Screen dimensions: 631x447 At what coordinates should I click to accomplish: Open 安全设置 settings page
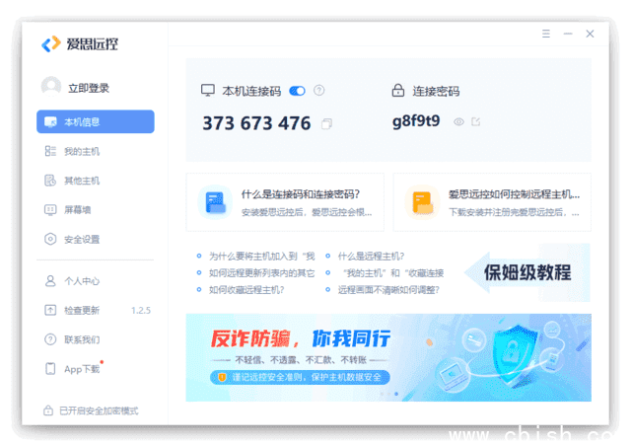pyautogui.click(x=82, y=239)
